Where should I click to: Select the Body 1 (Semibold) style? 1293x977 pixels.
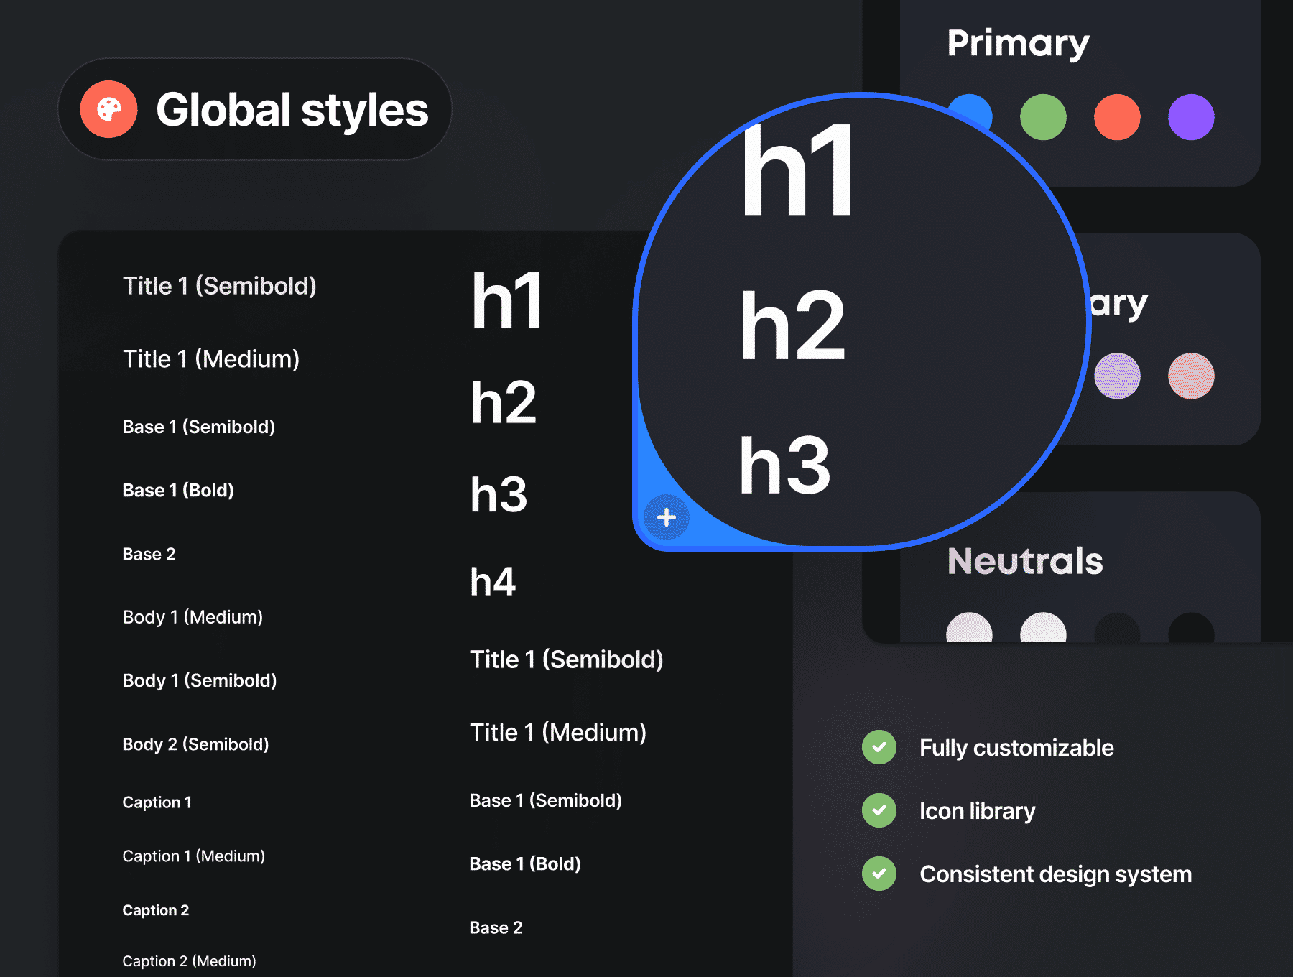click(x=200, y=681)
